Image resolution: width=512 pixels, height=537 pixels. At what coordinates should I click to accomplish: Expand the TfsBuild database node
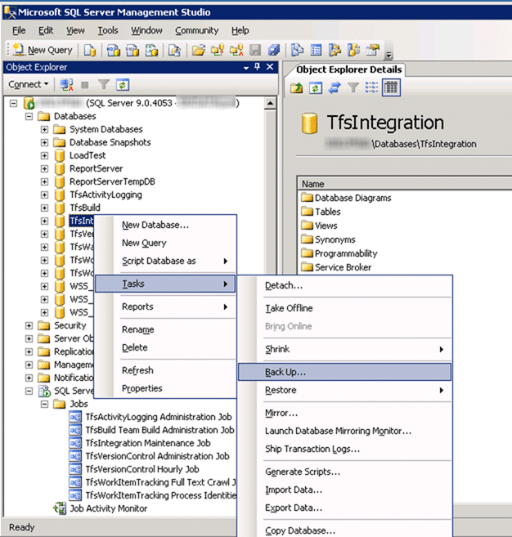44,208
